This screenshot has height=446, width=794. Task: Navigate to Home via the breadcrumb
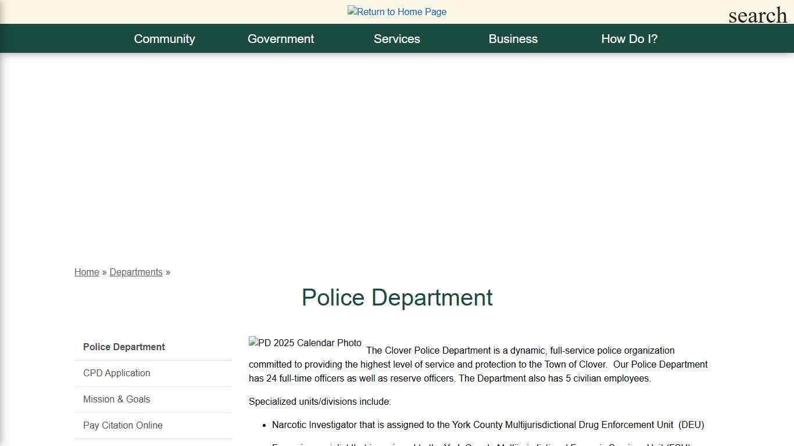click(87, 272)
